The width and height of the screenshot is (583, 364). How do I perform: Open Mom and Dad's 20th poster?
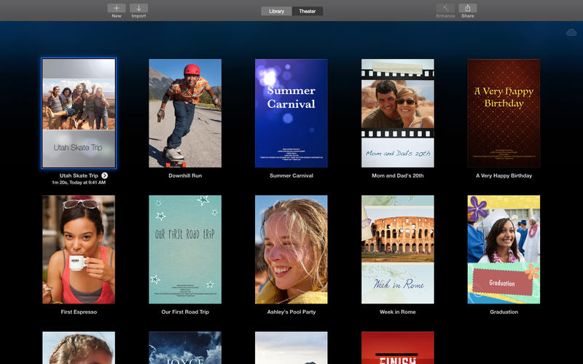tap(398, 113)
